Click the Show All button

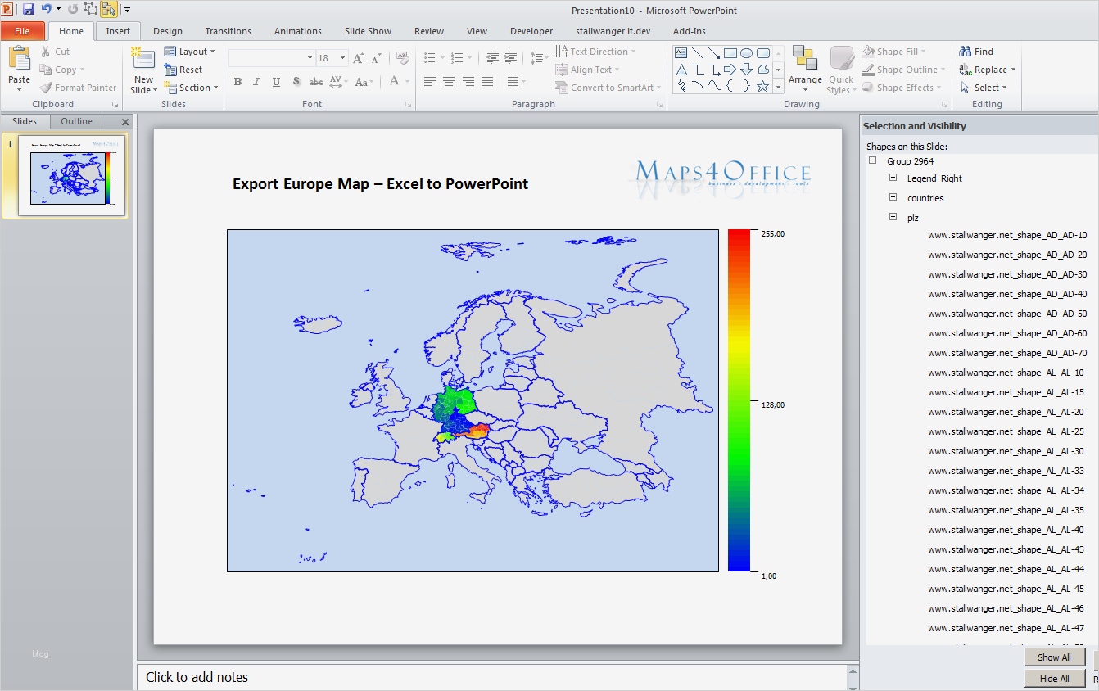1055,657
